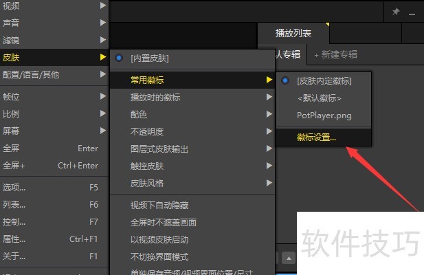Image resolution: width=424 pixels, height=275 pixels.
Task: Expand the 皮肤风格 submenu
Action: pos(192,184)
